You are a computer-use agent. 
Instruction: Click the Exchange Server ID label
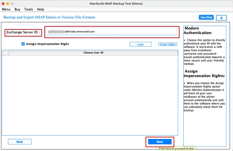tap(23, 32)
